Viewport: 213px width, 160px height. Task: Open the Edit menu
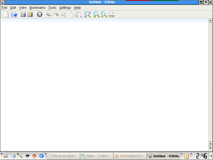pyautogui.click(x=13, y=8)
